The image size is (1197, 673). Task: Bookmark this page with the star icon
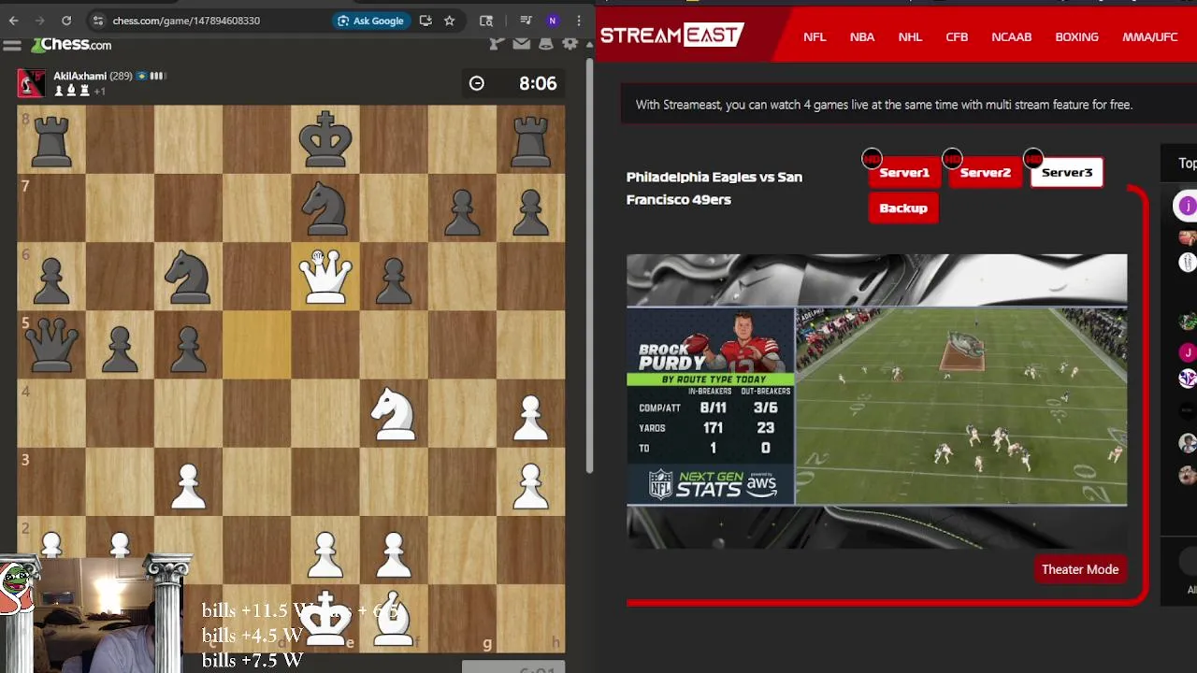coord(450,21)
